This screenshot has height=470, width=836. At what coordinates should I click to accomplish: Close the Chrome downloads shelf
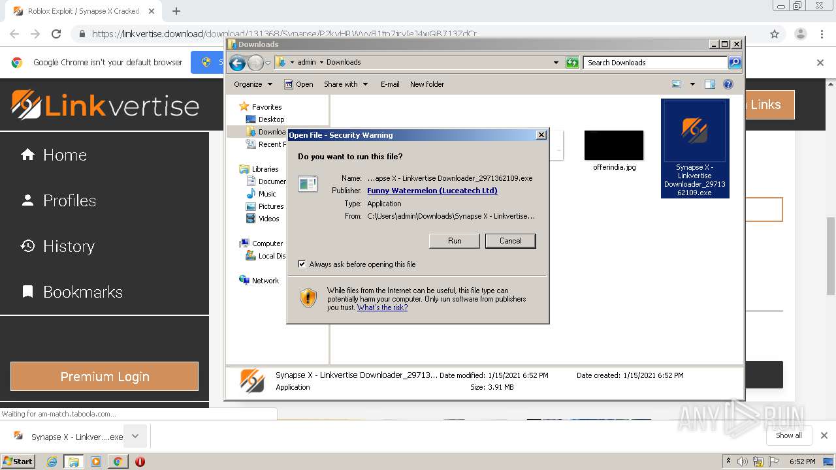point(824,435)
